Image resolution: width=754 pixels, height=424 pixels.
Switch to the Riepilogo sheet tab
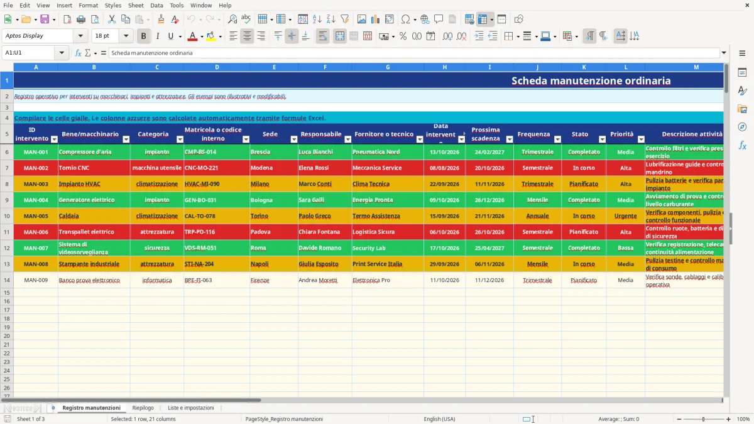143,408
